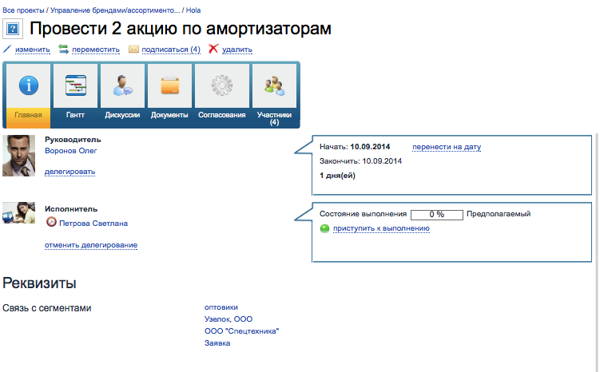Image resolution: width=600 pixels, height=372 pixels.
Task: Click the переместить link
Action: (x=96, y=49)
